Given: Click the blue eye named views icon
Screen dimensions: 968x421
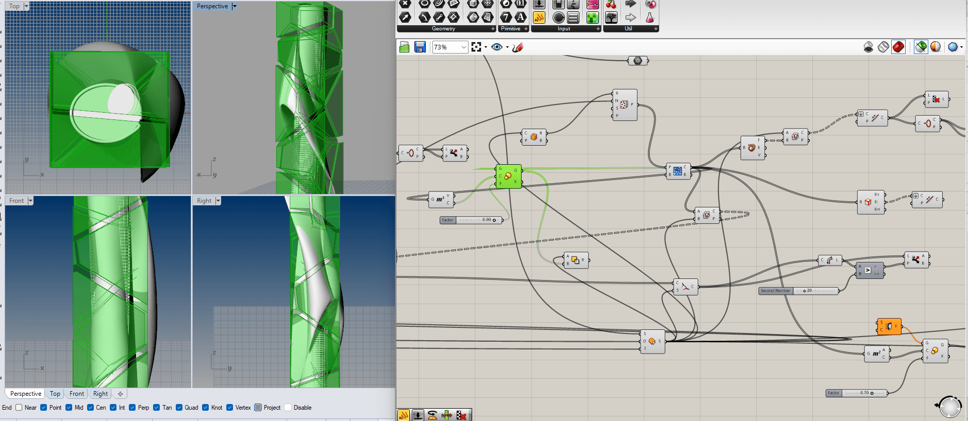Looking at the screenshot, I should tap(497, 47).
